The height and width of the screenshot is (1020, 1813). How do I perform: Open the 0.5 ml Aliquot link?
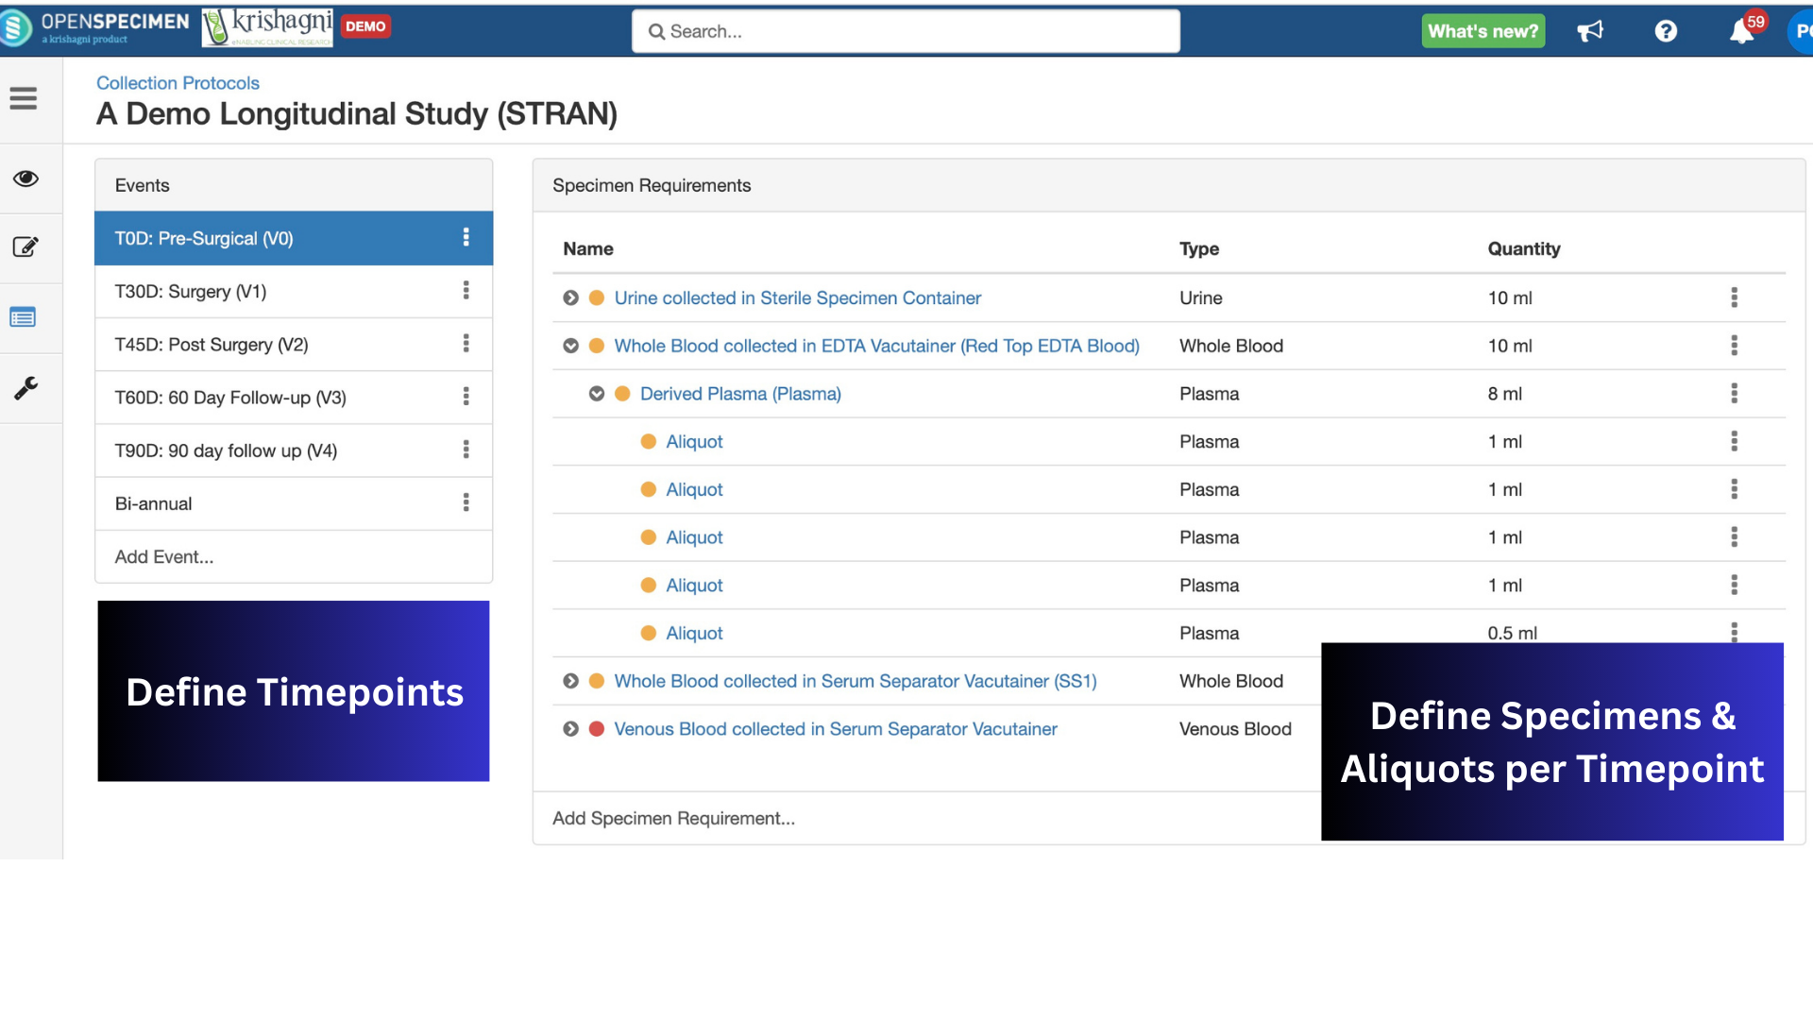pyautogui.click(x=694, y=633)
